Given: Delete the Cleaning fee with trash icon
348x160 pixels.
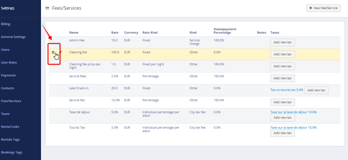Looking at the screenshot, I should click(x=53, y=52).
